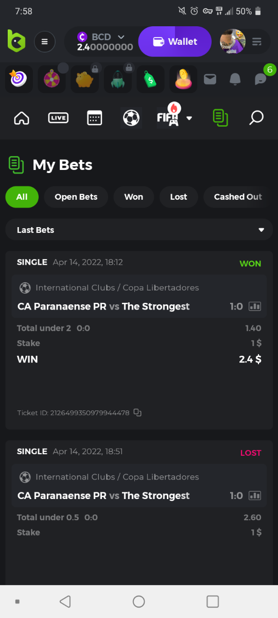Copy the ticket ID
The image size is (278, 618).
pyautogui.click(x=137, y=413)
